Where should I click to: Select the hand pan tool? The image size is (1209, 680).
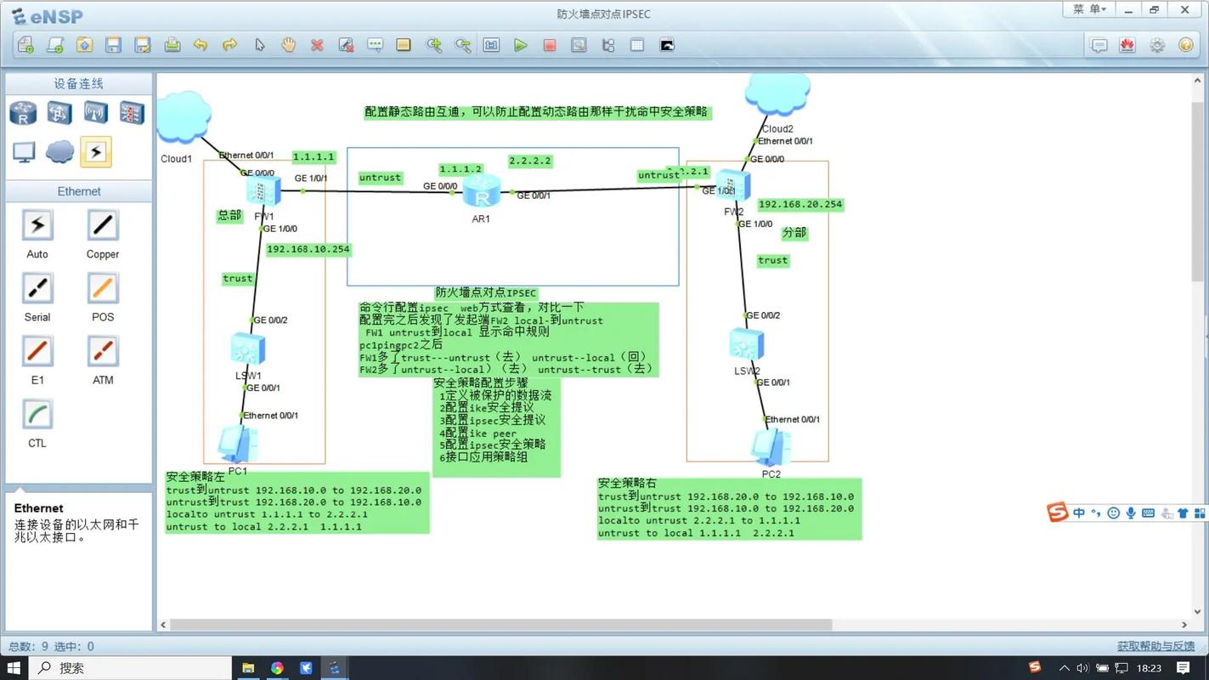289,45
